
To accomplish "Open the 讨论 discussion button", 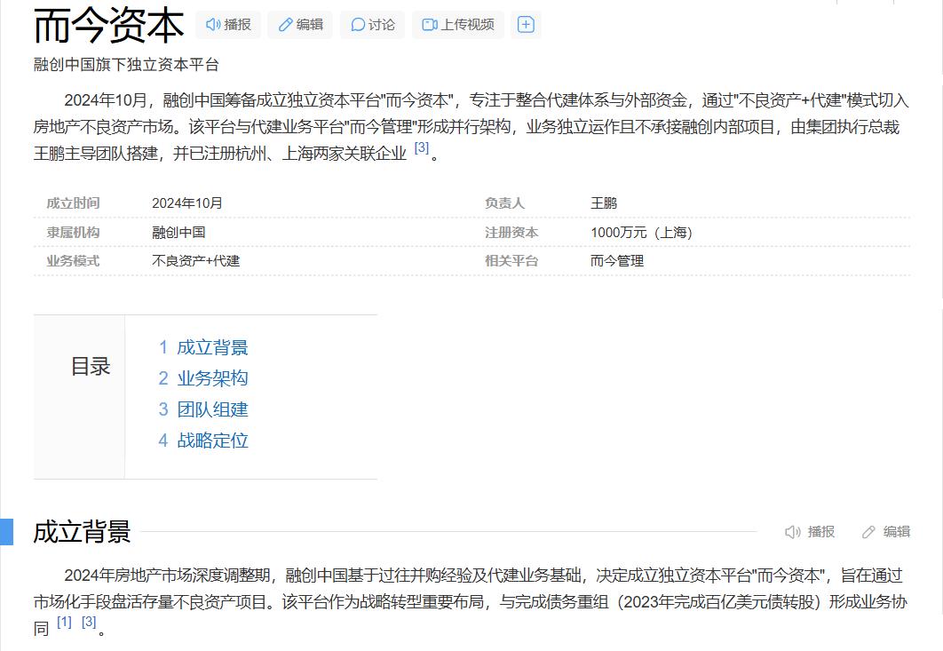I will pyautogui.click(x=372, y=25).
